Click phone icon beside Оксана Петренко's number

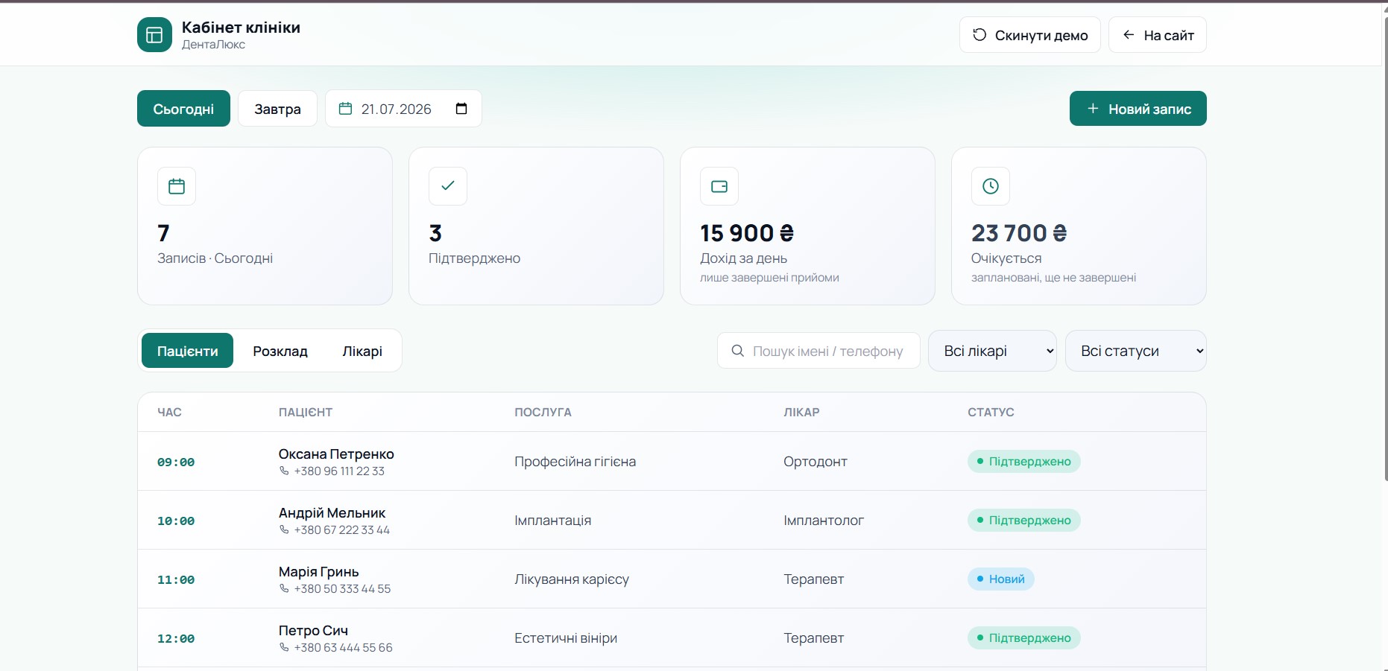[284, 471]
